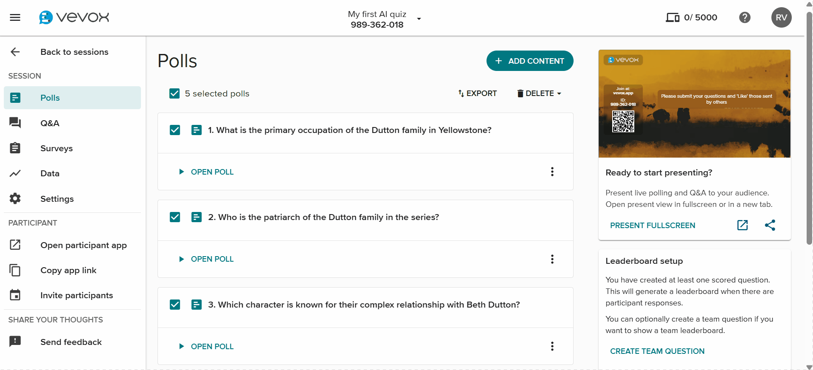Screen dimensions: 813x370
Task: Open the Surveys section
Action: coord(56,148)
